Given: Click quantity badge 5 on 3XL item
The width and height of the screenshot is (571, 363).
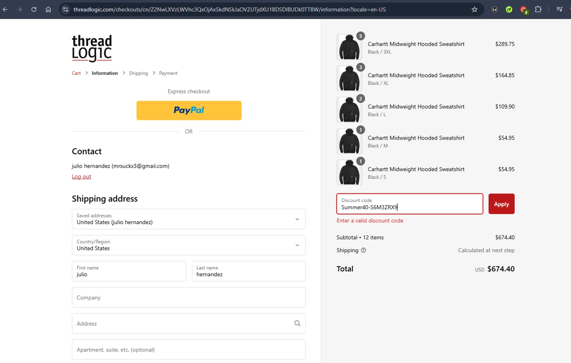Looking at the screenshot, I should pos(360,36).
